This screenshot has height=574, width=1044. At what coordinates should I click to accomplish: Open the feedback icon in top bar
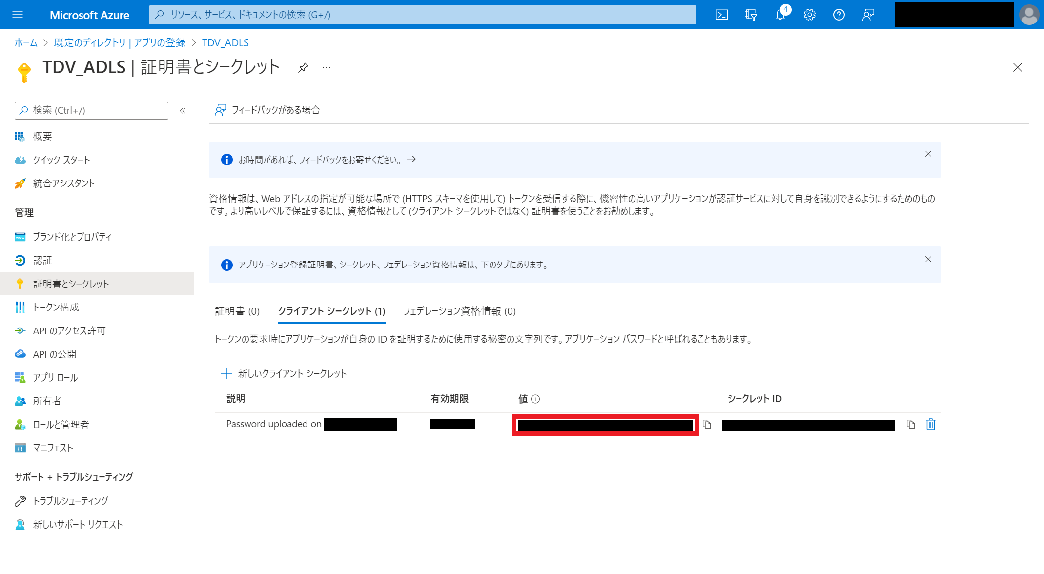[x=868, y=15]
